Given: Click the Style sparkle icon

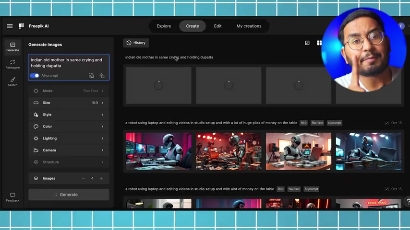Looking at the screenshot, I should (x=36, y=115).
